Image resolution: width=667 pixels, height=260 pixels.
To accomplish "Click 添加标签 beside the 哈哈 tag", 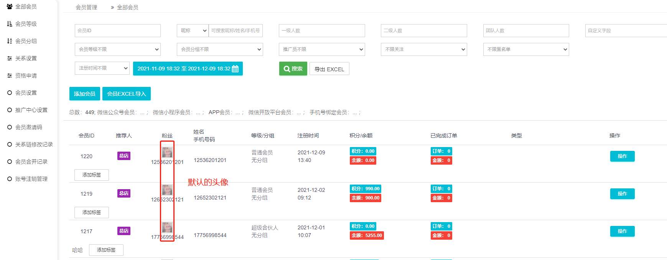I will click(x=106, y=250).
